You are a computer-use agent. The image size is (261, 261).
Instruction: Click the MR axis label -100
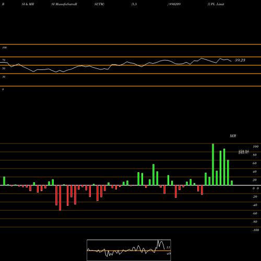click(256, 230)
